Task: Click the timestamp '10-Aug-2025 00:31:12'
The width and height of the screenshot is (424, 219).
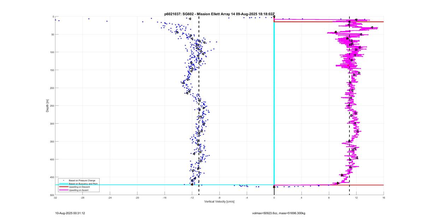Action: click(70, 213)
